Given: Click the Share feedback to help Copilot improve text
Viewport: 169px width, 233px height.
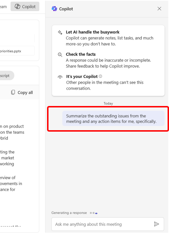Looking at the screenshot, I should 103,66.
